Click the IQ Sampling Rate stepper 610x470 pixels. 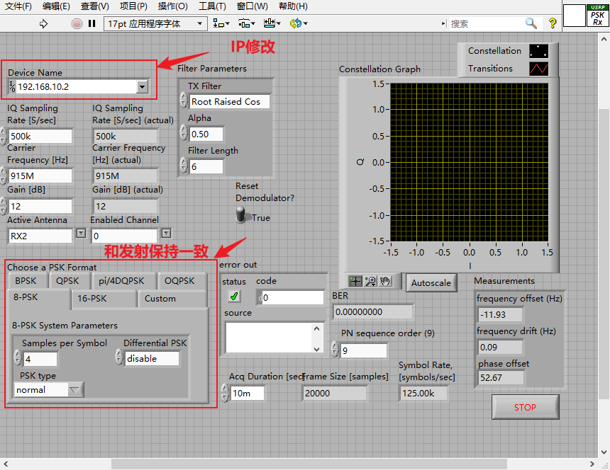click(3, 136)
